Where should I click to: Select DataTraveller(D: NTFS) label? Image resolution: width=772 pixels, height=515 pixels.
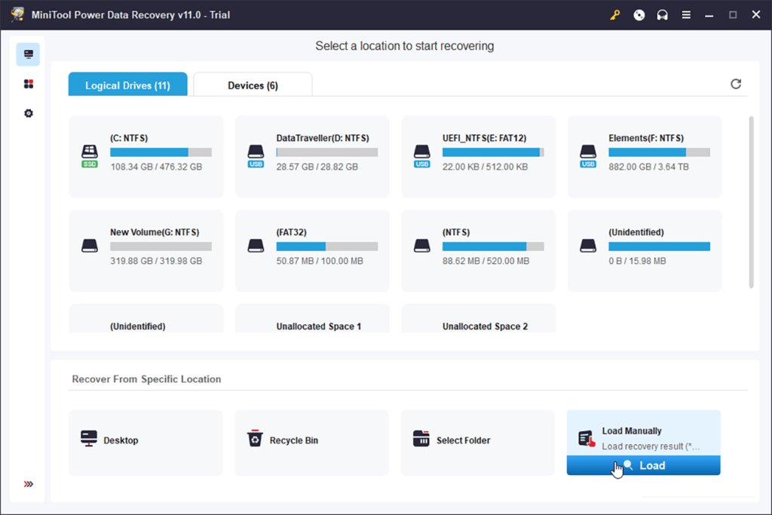click(x=323, y=138)
